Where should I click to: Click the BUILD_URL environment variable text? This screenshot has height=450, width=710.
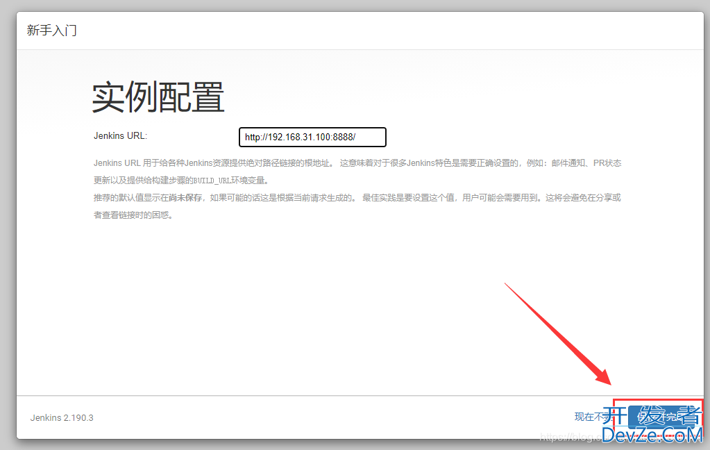pos(212,181)
